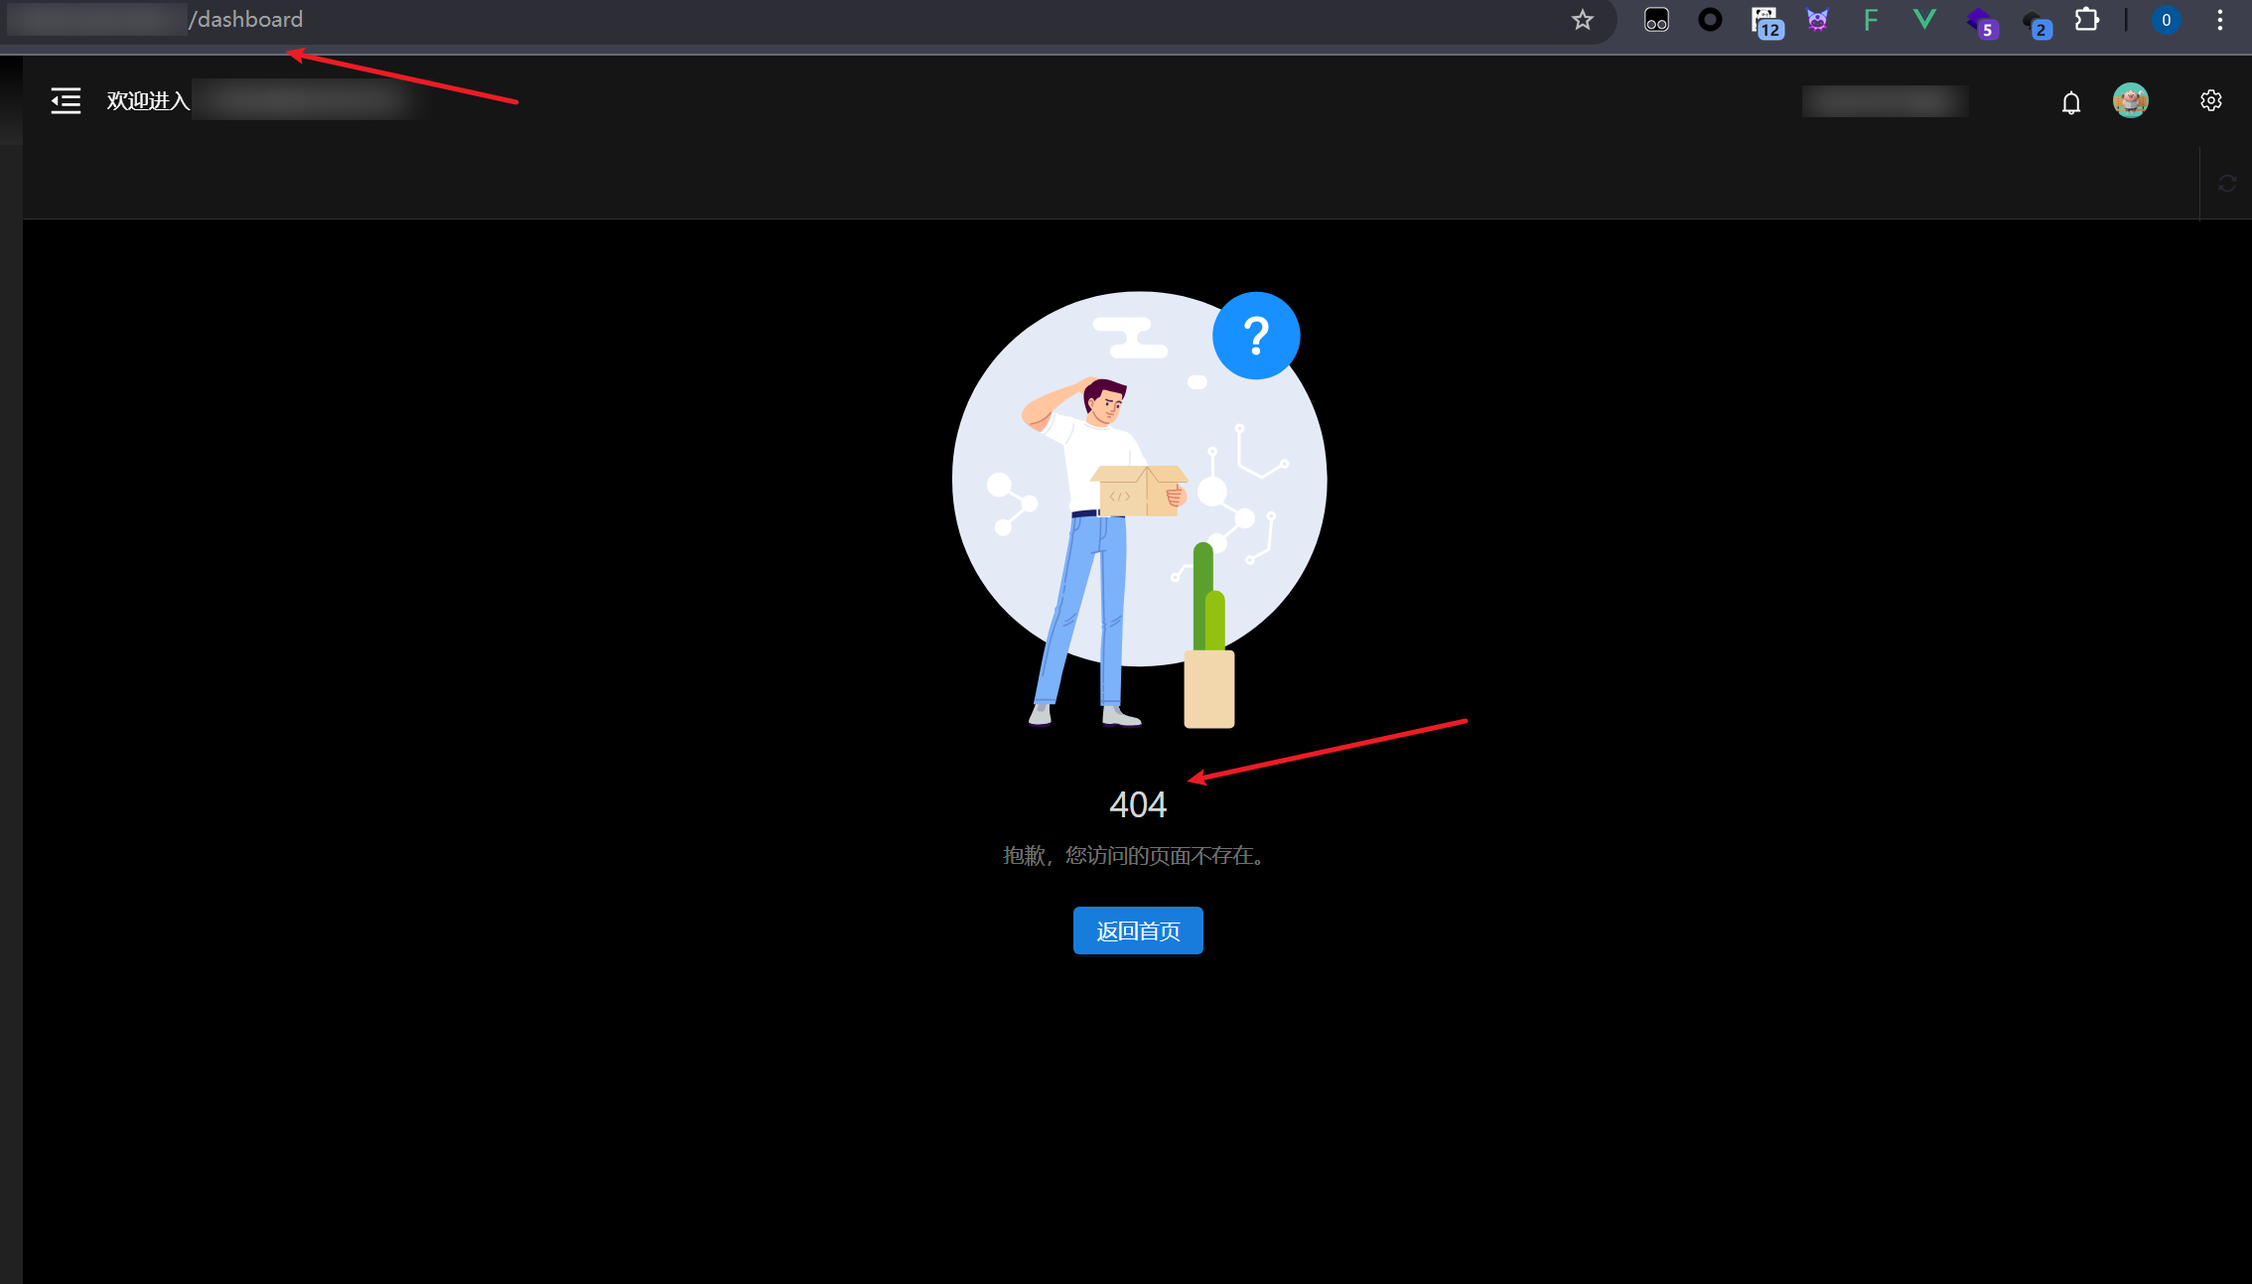
Task: Open Chrome three-dot menu
Action: pyautogui.click(x=2220, y=20)
